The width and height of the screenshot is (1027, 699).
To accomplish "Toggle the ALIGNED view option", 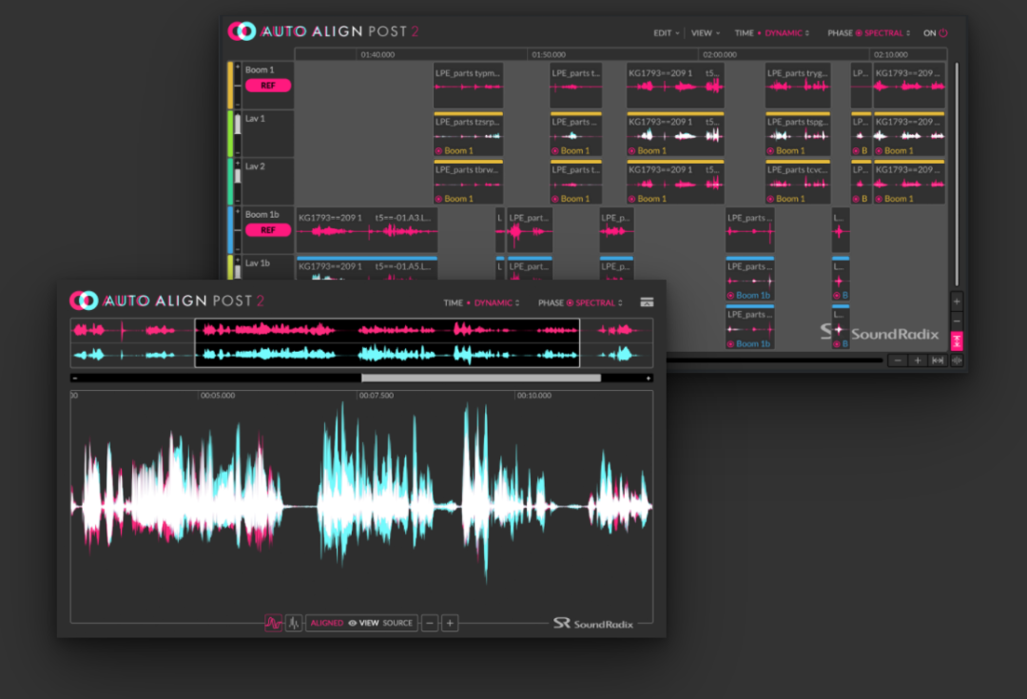I will 326,623.
